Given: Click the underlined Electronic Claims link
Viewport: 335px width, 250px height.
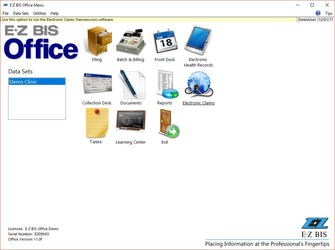Looking at the screenshot, I should [x=198, y=103].
